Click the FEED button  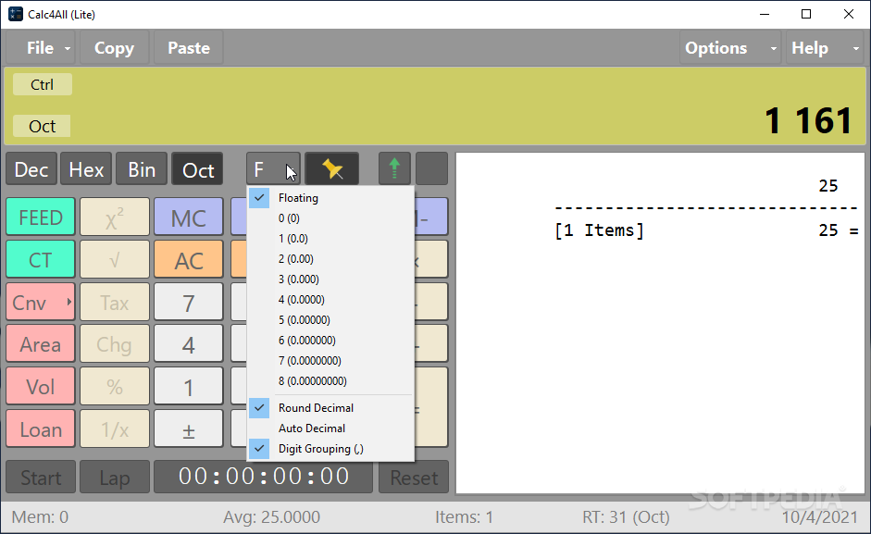coord(41,217)
